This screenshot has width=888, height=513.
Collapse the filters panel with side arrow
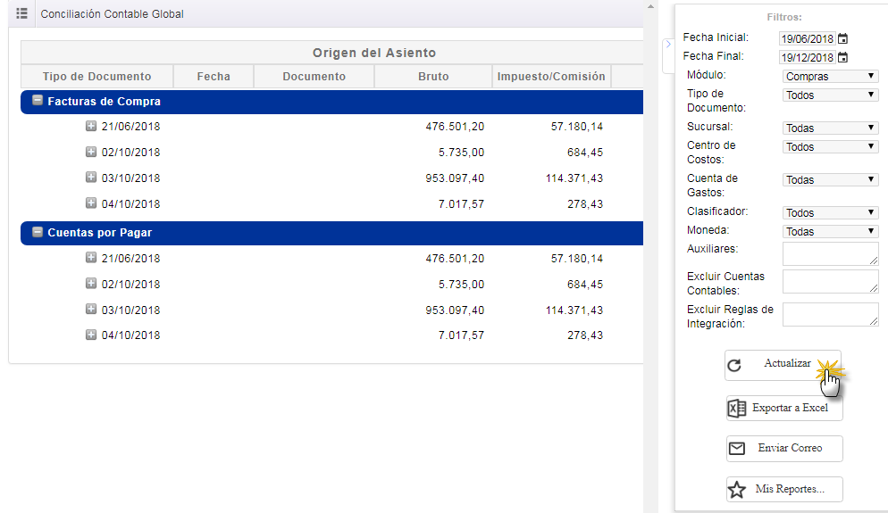[x=667, y=44]
